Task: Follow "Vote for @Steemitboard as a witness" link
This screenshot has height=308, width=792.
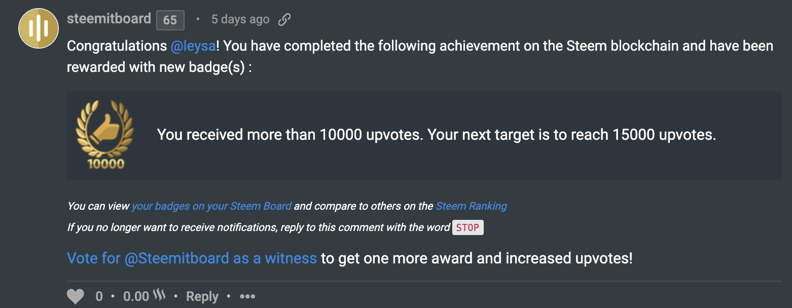Action: pos(192,258)
